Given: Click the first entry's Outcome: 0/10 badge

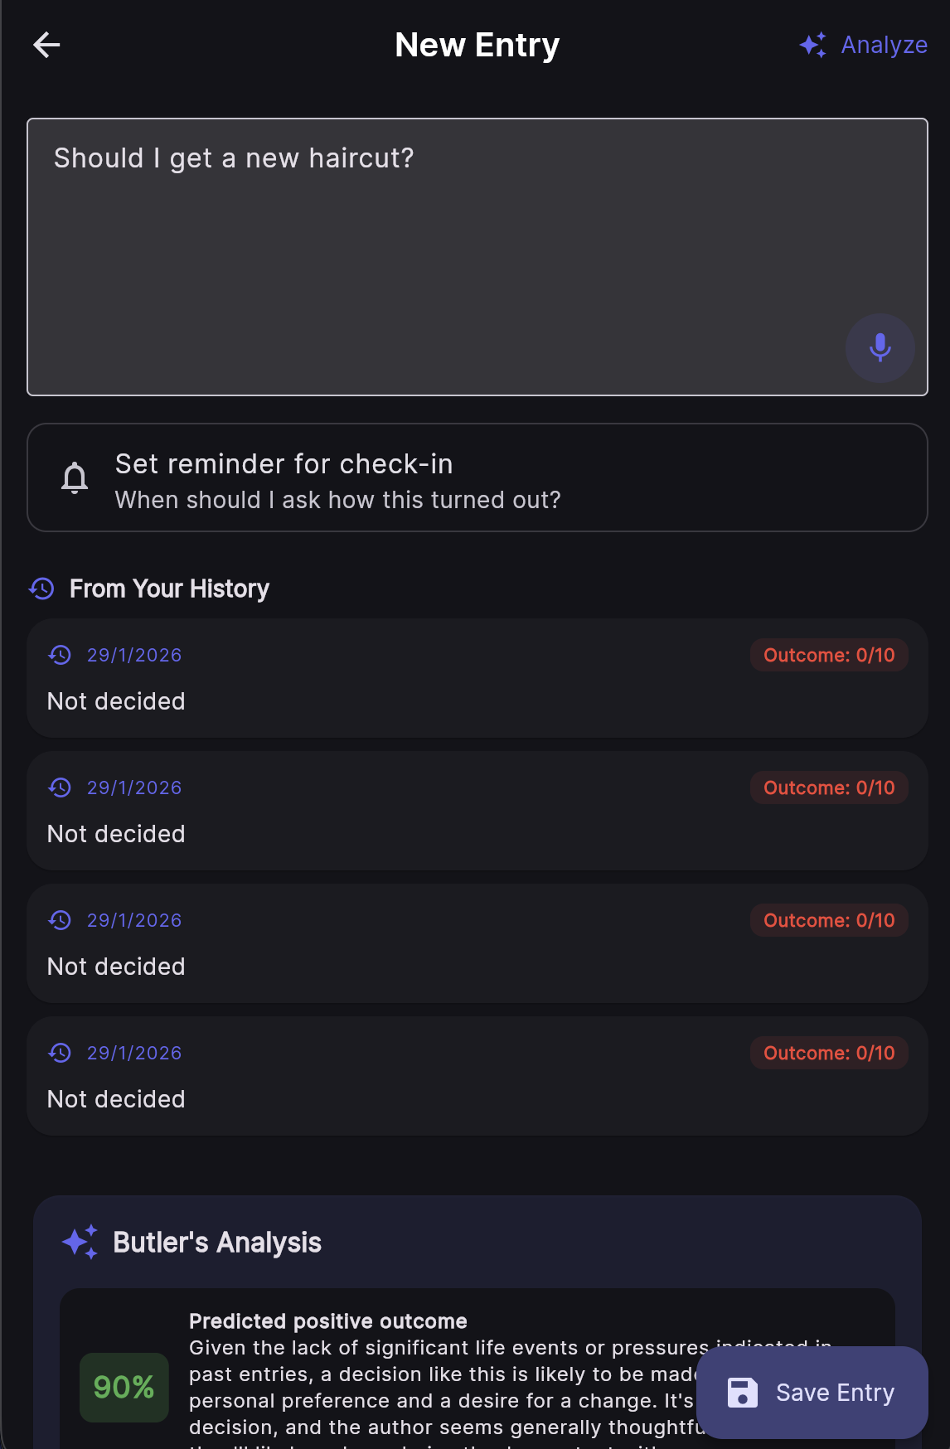Looking at the screenshot, I should click(829, 655).
